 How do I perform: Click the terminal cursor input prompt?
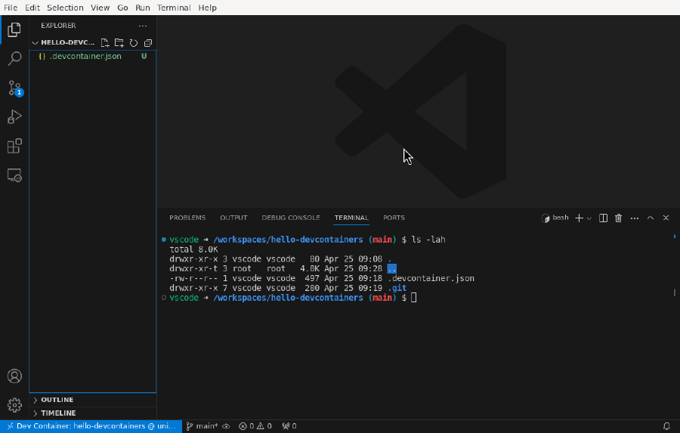coord(414,298)
